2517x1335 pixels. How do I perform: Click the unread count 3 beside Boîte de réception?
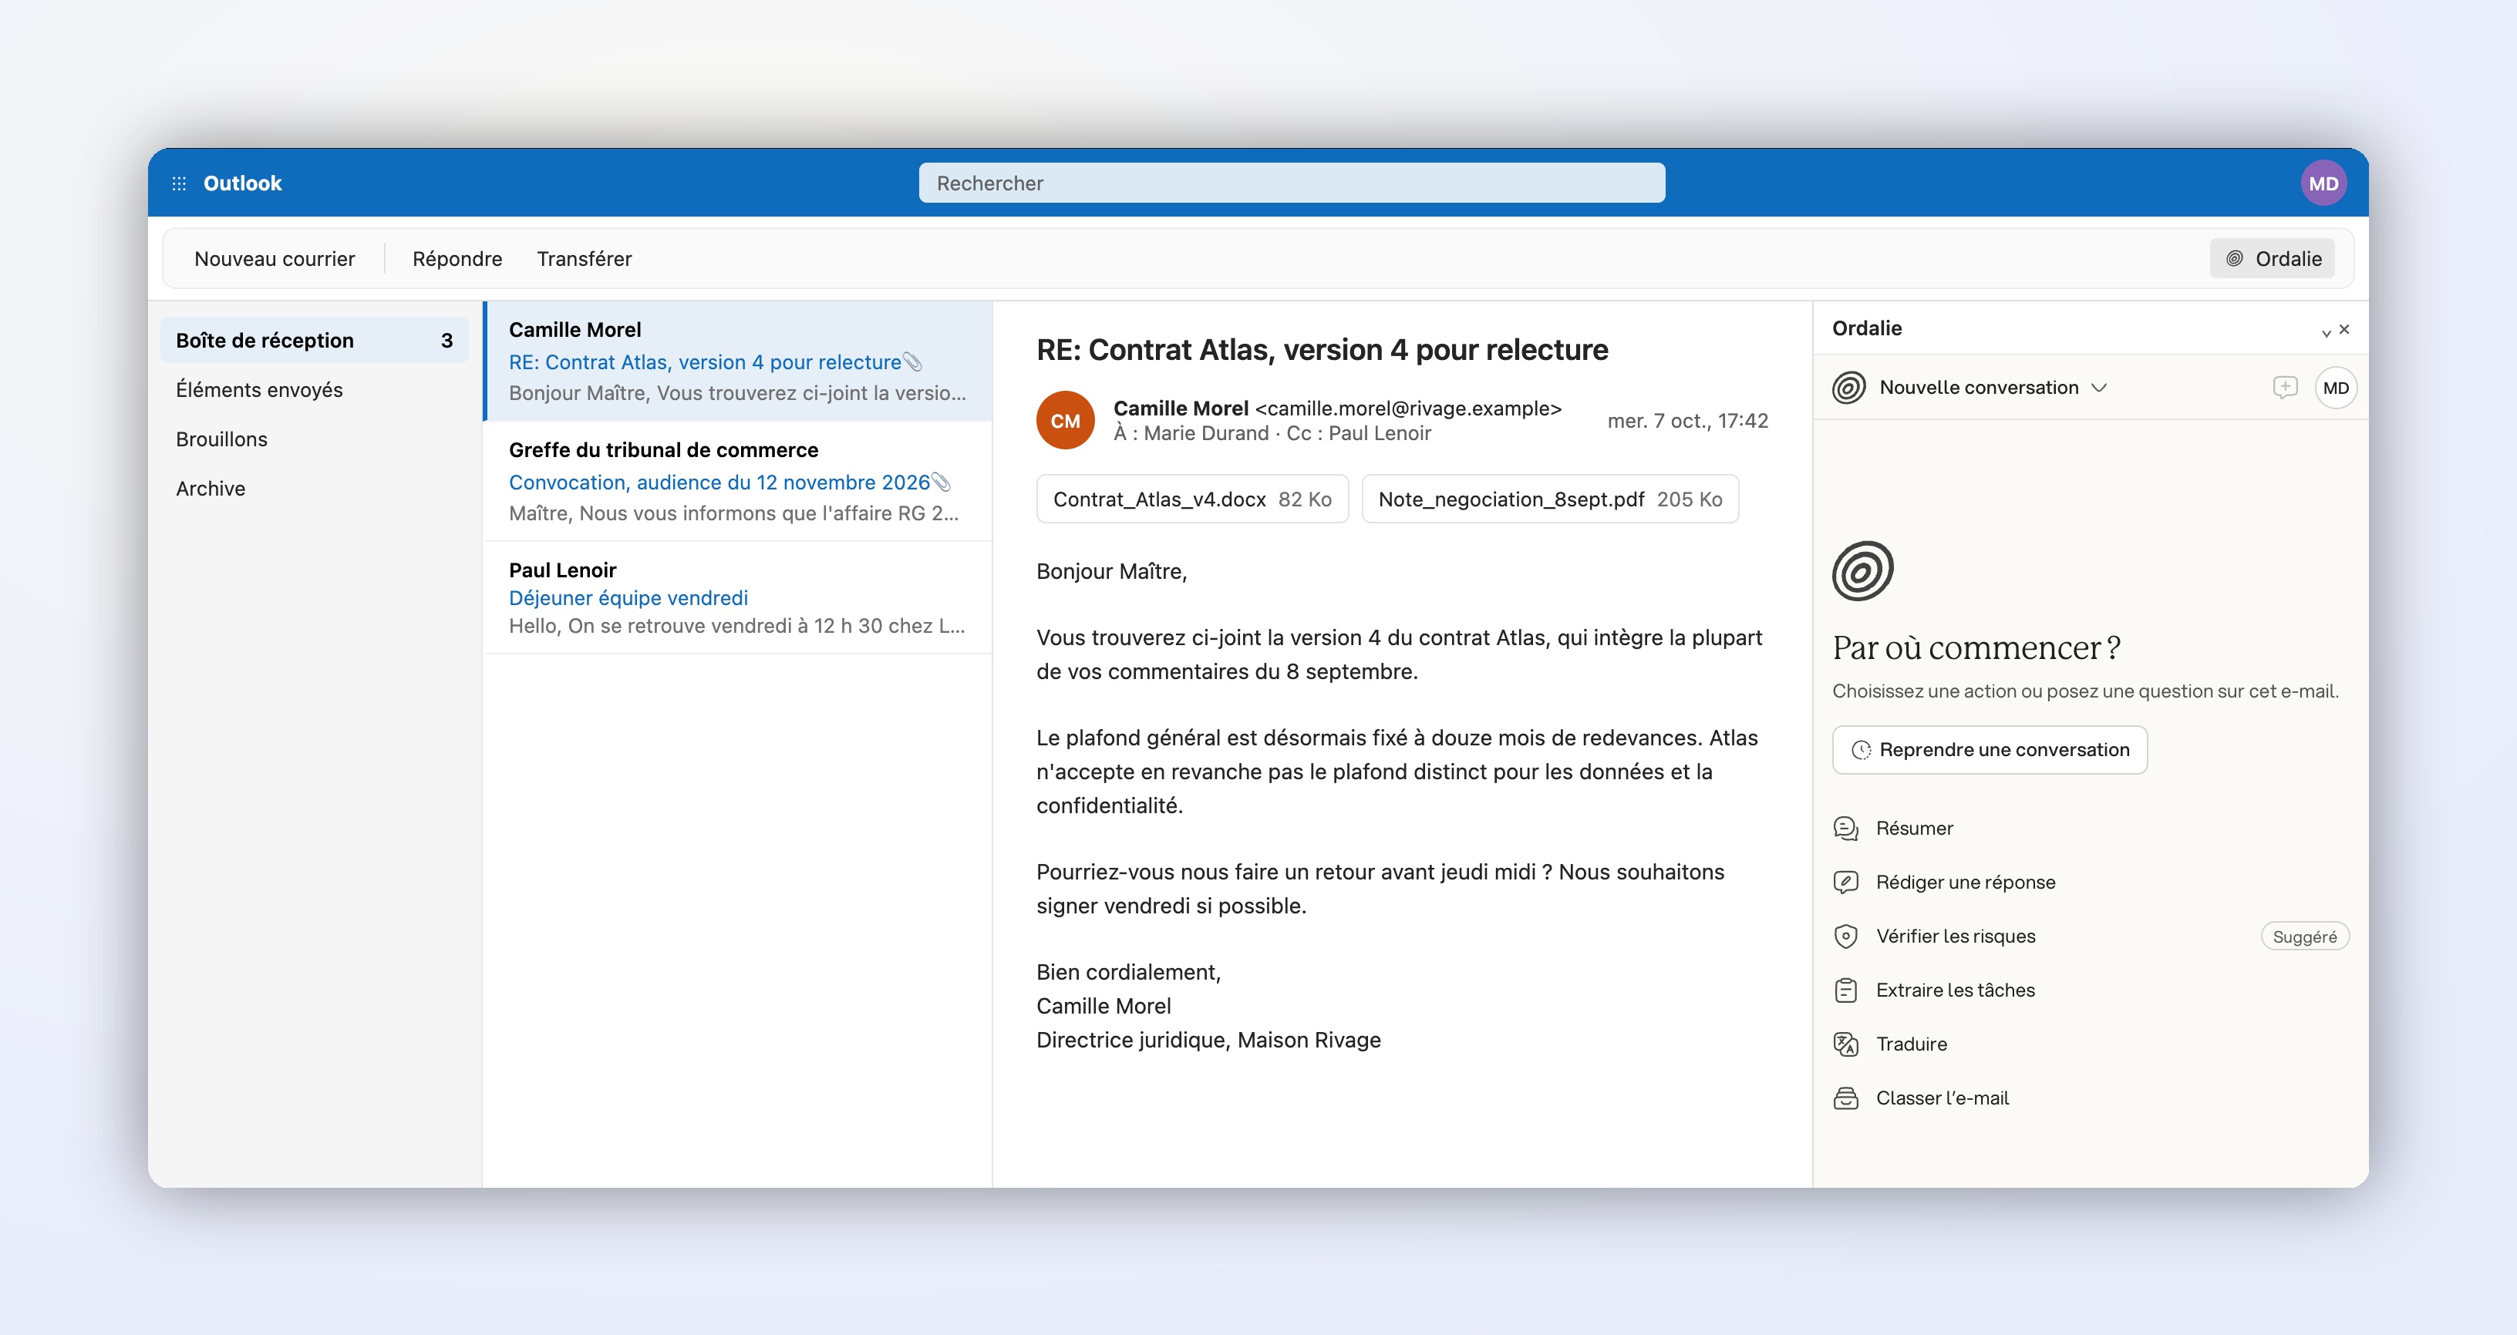pos(446,341)
